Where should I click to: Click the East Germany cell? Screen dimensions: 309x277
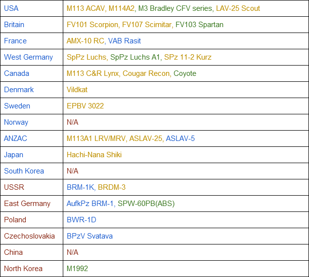(x=32, y=204)
